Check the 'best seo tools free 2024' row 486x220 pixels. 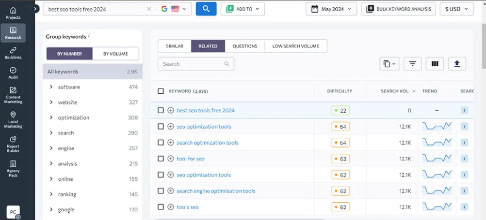161,110
